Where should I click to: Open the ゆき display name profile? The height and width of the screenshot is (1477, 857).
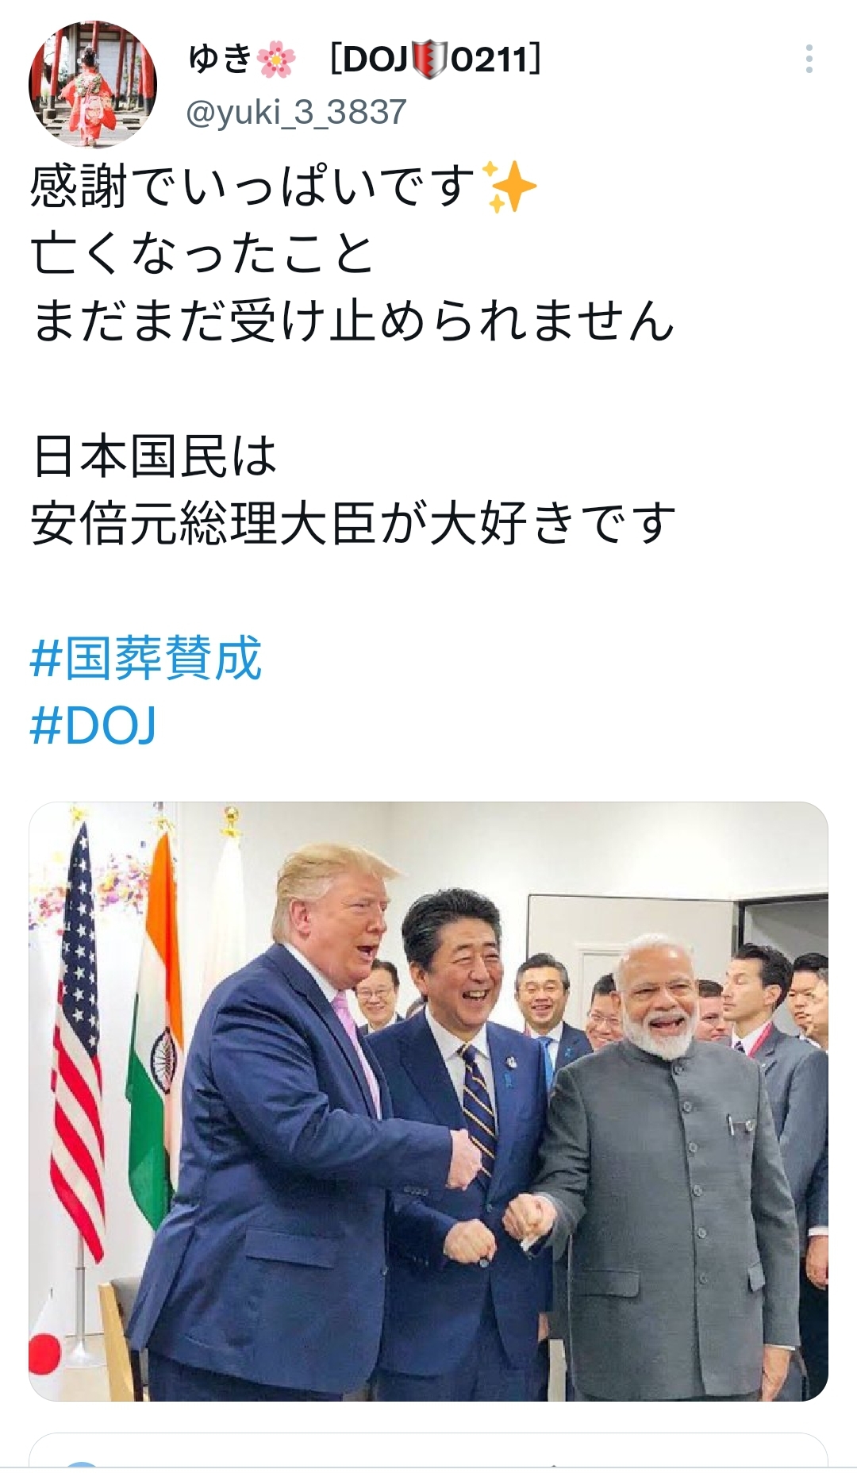pyautogui.click(x=221, y=60)
